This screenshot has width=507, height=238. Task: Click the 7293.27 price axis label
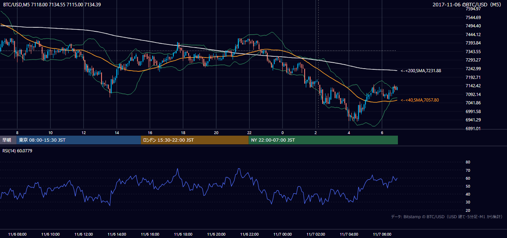click(473, 60)
